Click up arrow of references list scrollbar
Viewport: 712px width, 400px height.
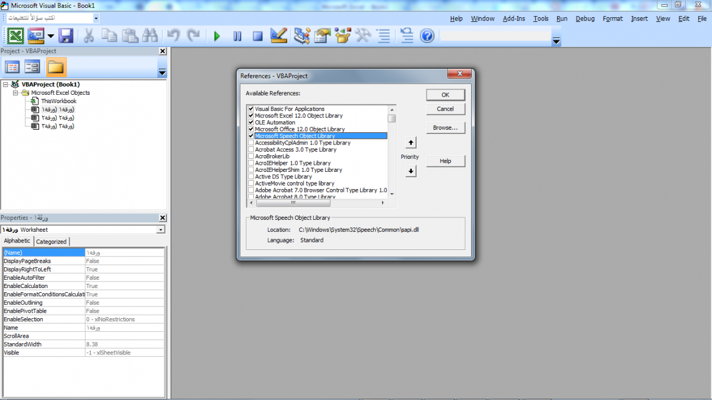click(x=392, y=109)
